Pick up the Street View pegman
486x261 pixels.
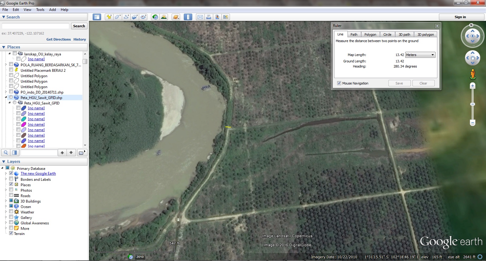point(473,74)
